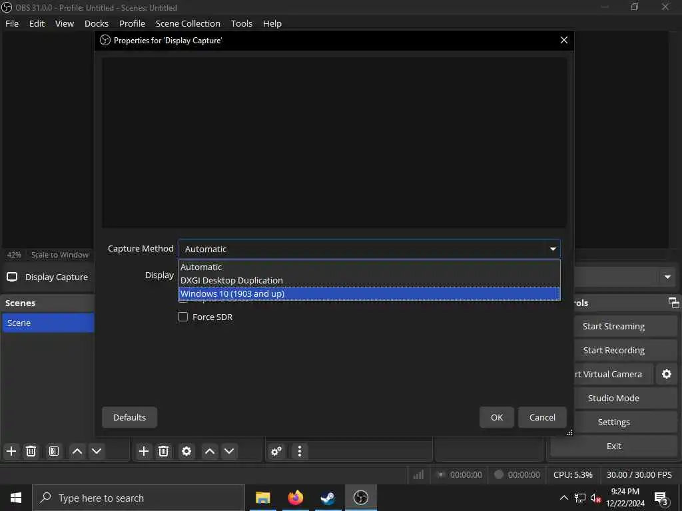682x511 pixels.
Task: Open the audio mixer three-dots menu
Action: (300, 451)
